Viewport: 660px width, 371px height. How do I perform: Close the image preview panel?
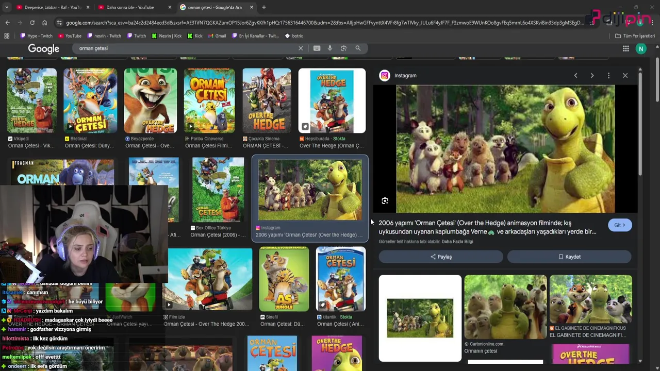(625, 76)
